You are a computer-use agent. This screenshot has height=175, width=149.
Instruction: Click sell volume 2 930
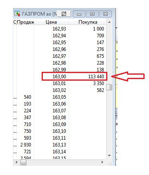[x=26, y=145]
